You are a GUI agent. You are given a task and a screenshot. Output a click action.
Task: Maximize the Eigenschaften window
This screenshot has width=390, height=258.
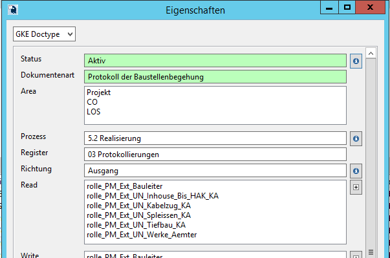tap(347, 8)
